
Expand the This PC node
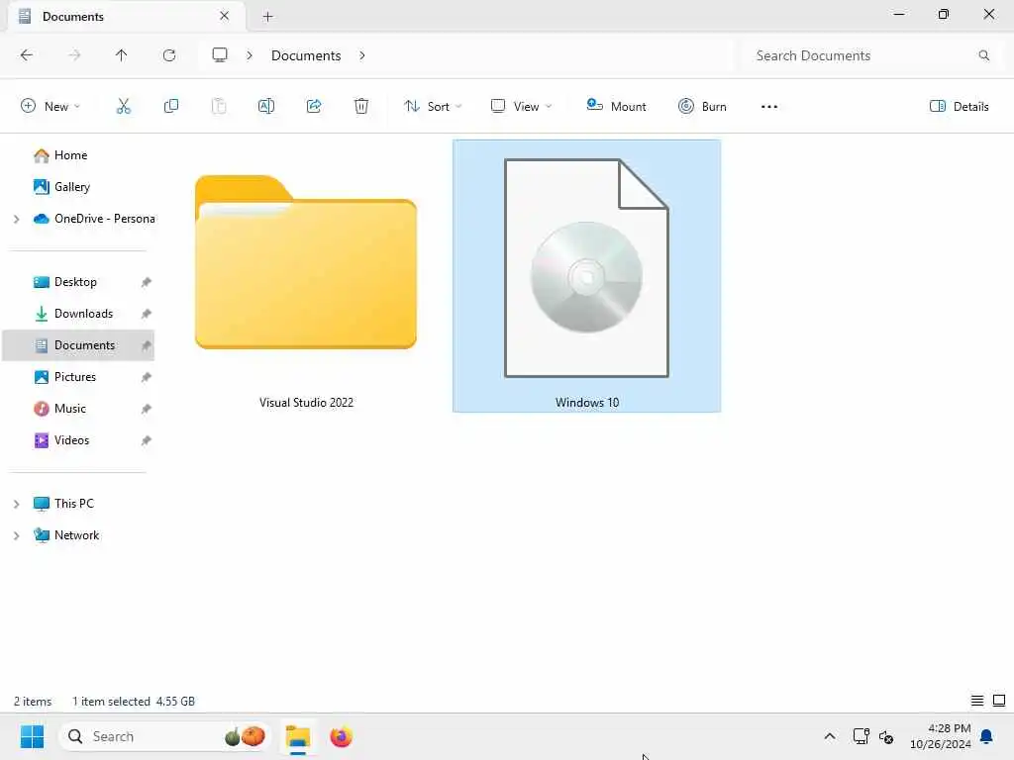pyautogui.click(x=16, y=504)
